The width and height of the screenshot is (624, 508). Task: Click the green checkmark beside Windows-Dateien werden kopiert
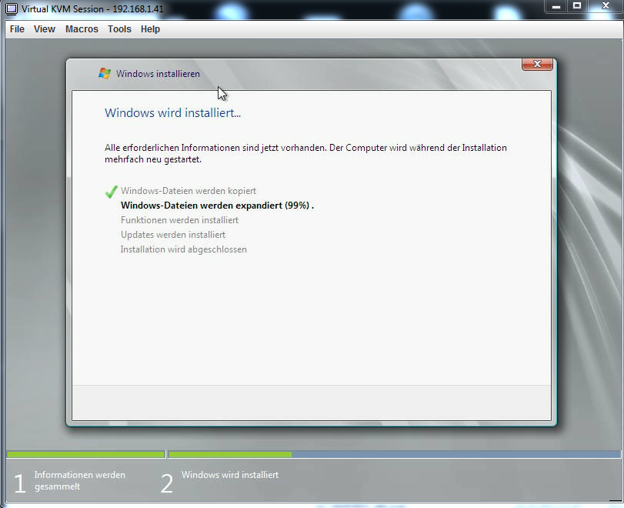click(111, 192)
